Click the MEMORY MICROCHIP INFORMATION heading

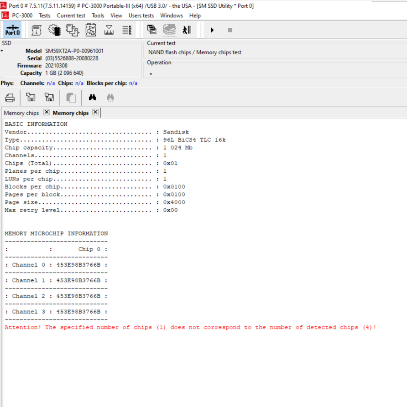coord(56,233)
